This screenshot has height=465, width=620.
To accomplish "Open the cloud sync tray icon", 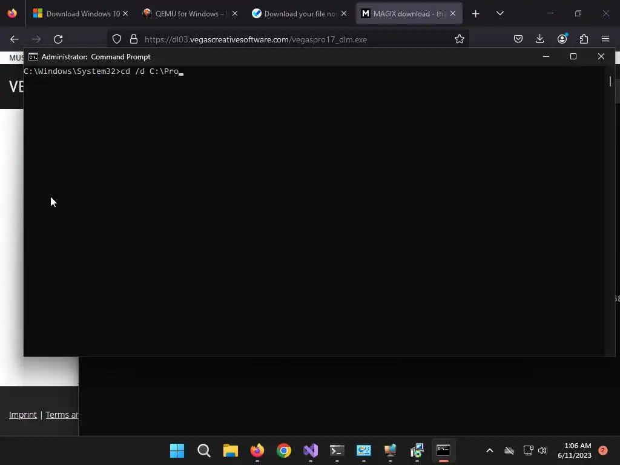I will (509, 450).
